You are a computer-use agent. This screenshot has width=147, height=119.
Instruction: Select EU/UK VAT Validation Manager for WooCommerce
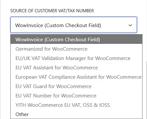tap(76, 58)
